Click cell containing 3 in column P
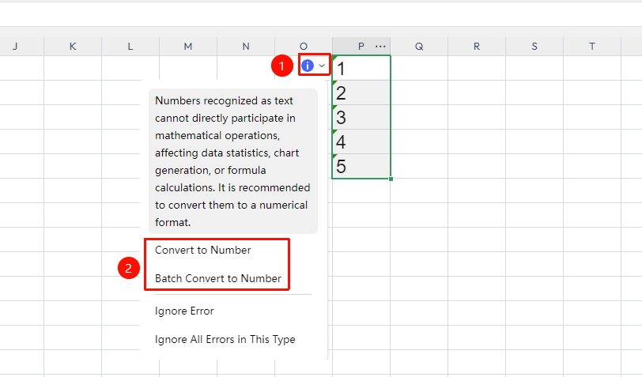This screenshot has height=377, width=642. (x=361, y=117)
